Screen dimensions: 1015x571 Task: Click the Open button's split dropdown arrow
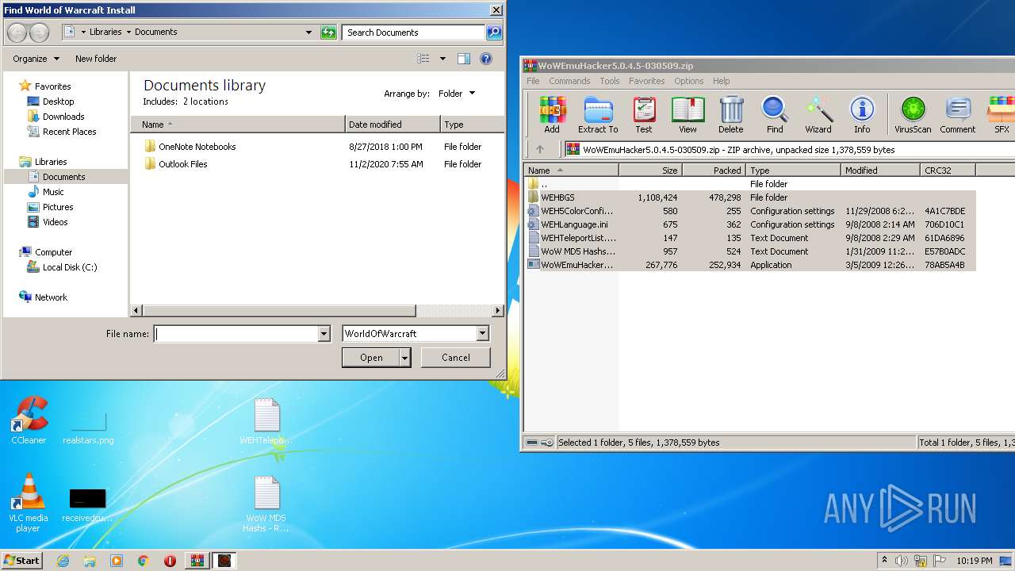tap(405, 358)
